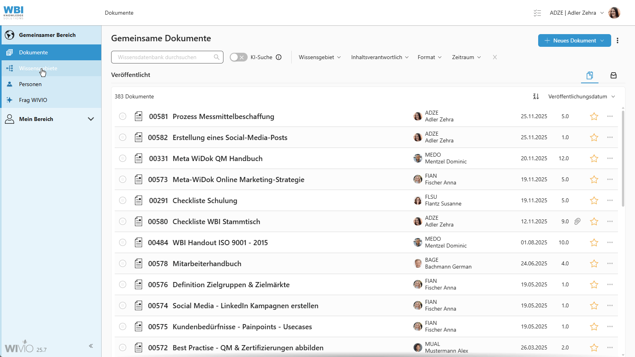The width and height of the screenshot is (635, 357).
Task: Open more options for Meta WiDok QM Handbuch
Action: [x=610, y=158]
